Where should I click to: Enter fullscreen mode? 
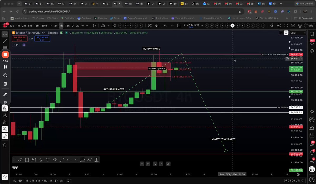click(286, 25)
